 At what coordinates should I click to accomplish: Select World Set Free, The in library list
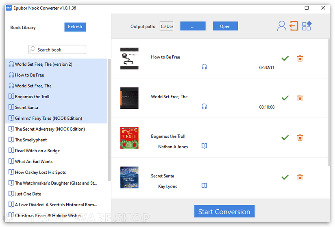tap(56, 86)
